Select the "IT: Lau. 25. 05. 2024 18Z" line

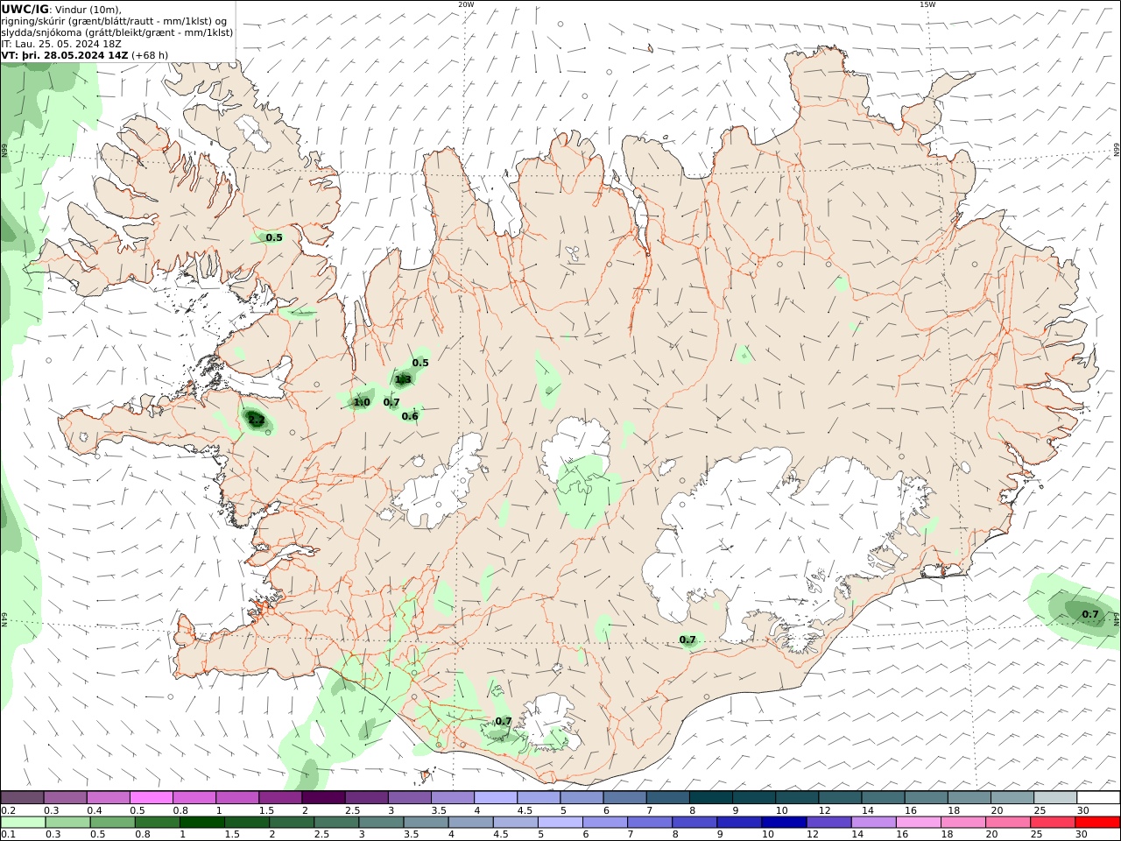pos(61,44)
